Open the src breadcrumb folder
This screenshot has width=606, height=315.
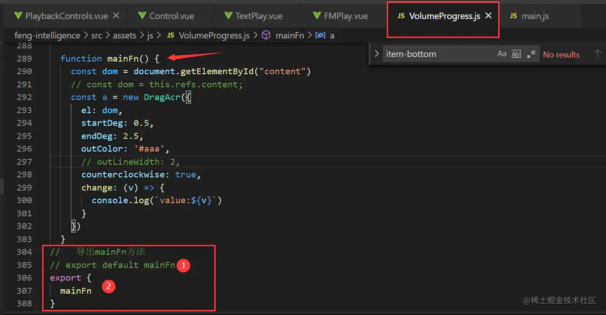(x=96, y=35)
